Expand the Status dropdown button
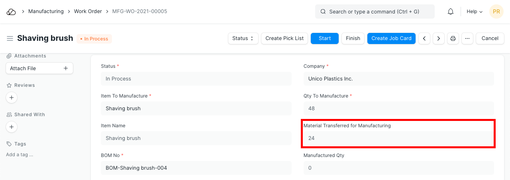Screen dimensions: 510x180 pos(243,38)
